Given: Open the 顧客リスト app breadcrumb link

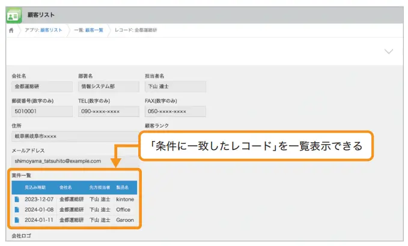Looking at the screenshot, I should tap(51, 30).
